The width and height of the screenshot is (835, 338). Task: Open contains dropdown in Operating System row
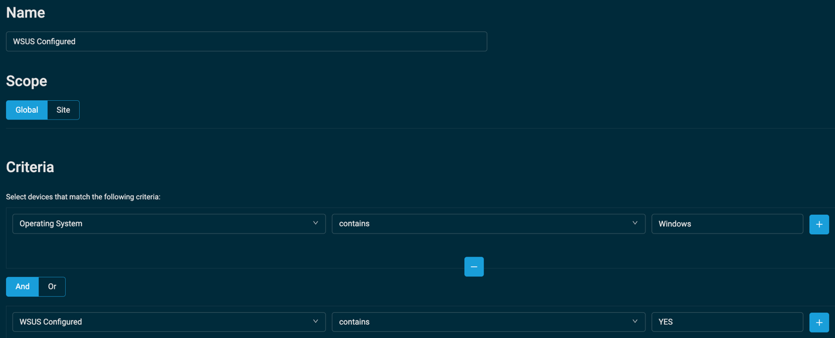[x=488, y=223]
